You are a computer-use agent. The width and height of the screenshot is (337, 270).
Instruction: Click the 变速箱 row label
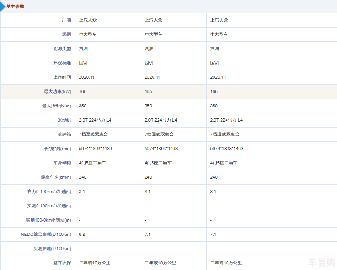[64, 135]
